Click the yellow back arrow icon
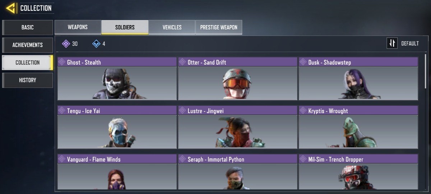The image size is (431, 194). [x=10, y=8]
